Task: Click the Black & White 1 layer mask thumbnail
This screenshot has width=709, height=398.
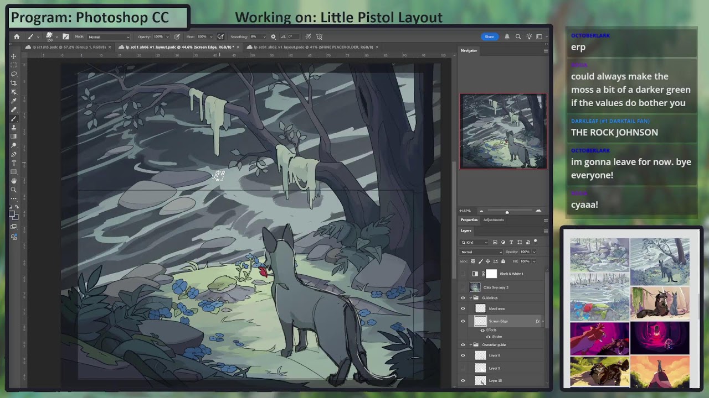Action: (x=491, y=274)
